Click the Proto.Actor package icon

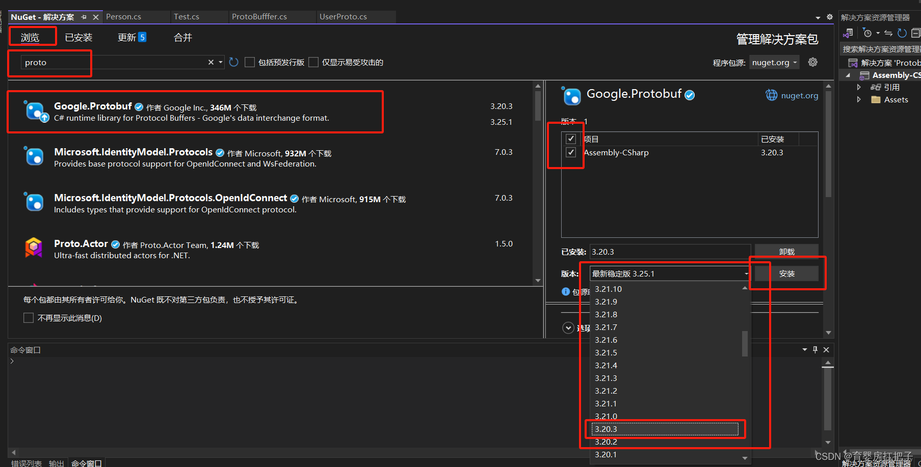point(34,248)
